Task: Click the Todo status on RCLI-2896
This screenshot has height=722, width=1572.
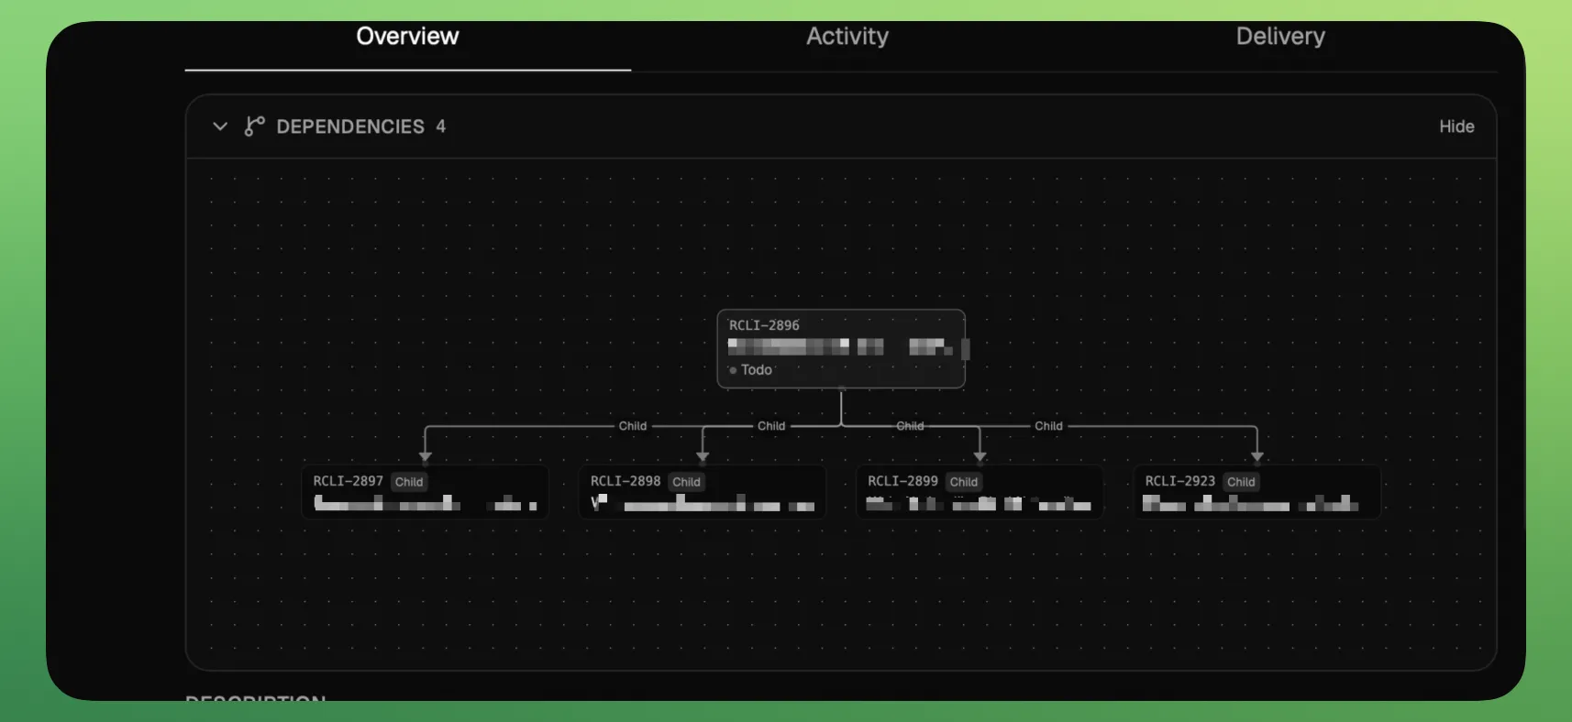Action: click(x=751, y=370)
